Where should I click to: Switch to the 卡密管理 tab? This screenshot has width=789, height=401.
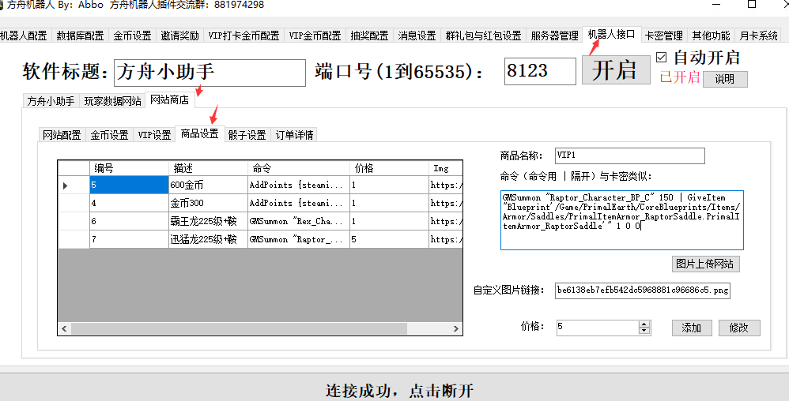(663, 36)
